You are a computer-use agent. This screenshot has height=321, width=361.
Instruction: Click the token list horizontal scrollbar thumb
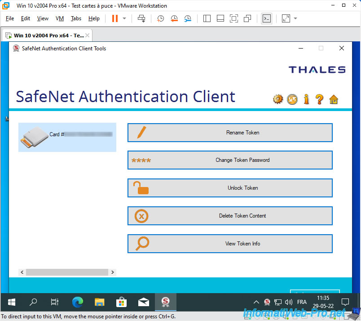[x=67, y=272]
